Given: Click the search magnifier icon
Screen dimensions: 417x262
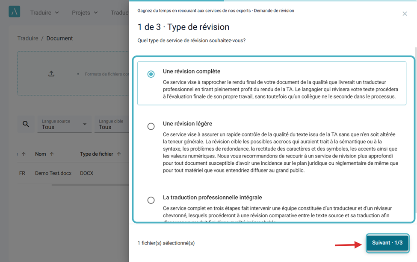Looking at the screenshot, I should 26,124.
